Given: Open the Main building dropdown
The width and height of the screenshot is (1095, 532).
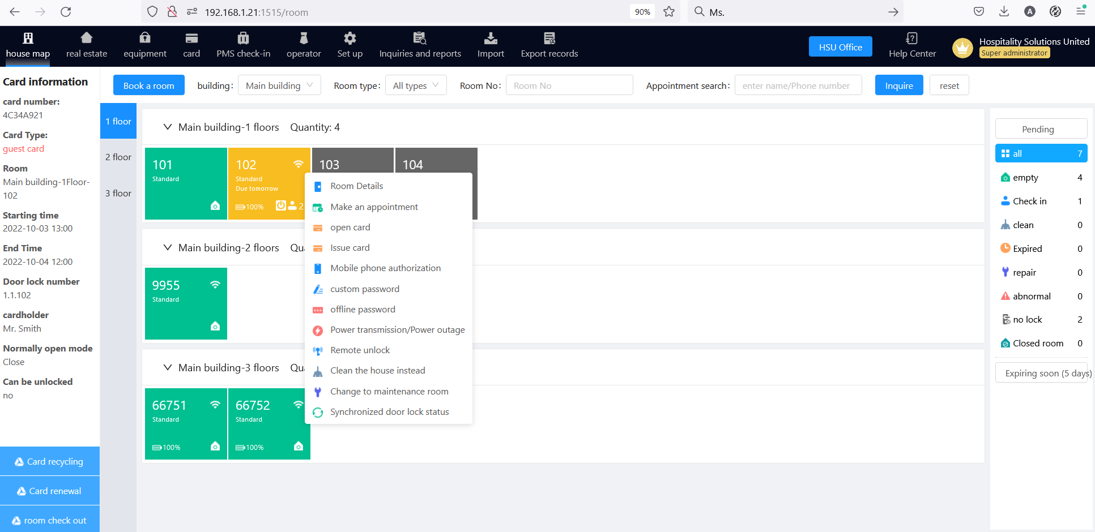Looking at the screenshot, I should pos(279,85).
